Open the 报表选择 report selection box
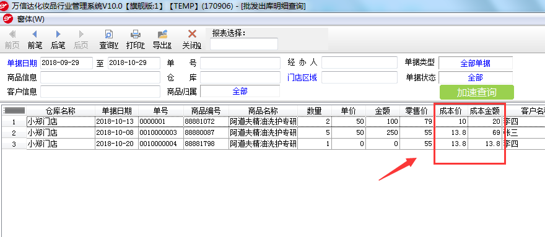 click(x=244, y=44)
